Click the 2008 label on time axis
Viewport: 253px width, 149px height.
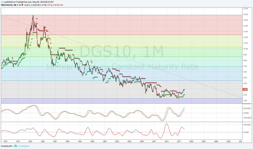click(142, 141)
